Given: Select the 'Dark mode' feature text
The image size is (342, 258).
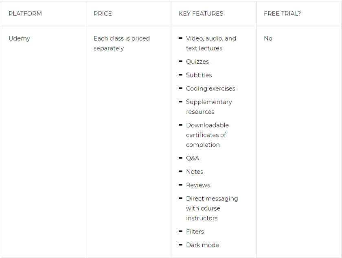Looking at the screenshot, I should (203, 245).
